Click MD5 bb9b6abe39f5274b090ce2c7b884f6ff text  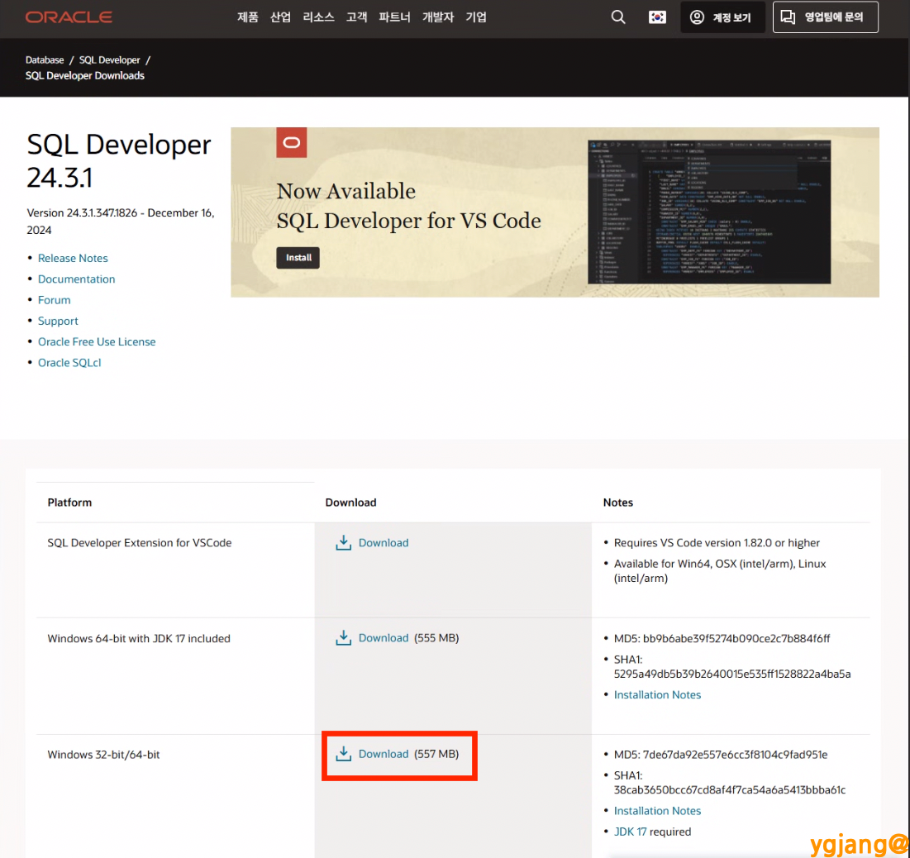click(x=722, y=639)
